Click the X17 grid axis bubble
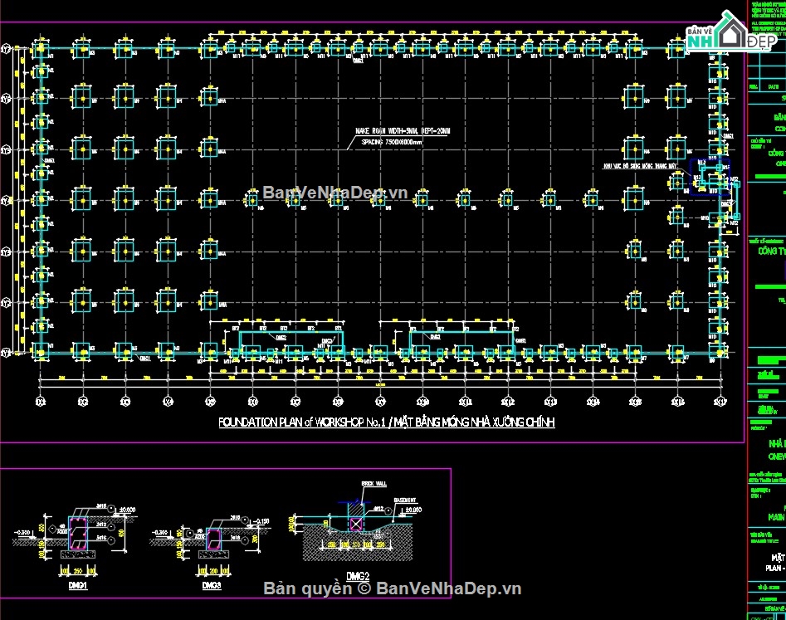This screenshot has height=620, width=786. [x=720, y=402]
